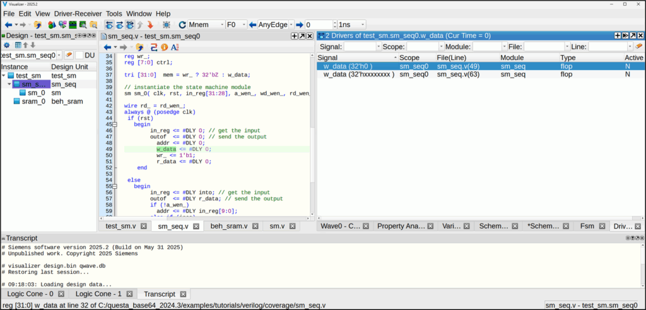Open the AnyEdge dropdown
This screenshot has height=310, width=646.
(x=276, y=25)
